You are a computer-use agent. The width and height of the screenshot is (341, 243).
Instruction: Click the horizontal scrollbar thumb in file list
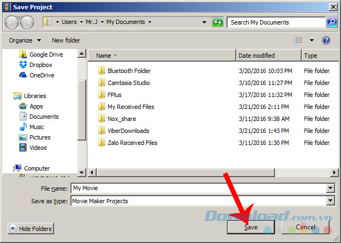click(186, 173)
